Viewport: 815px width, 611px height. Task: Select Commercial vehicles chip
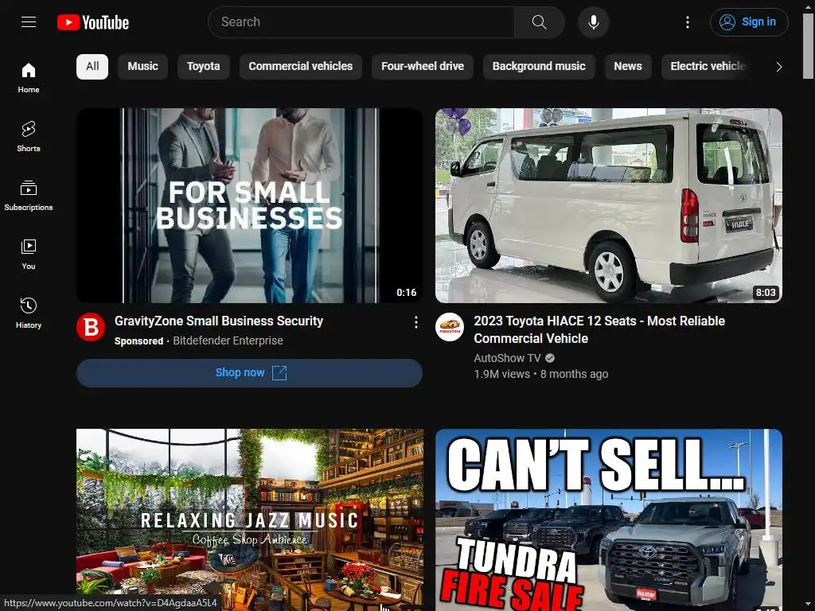[x=300, y=67]
